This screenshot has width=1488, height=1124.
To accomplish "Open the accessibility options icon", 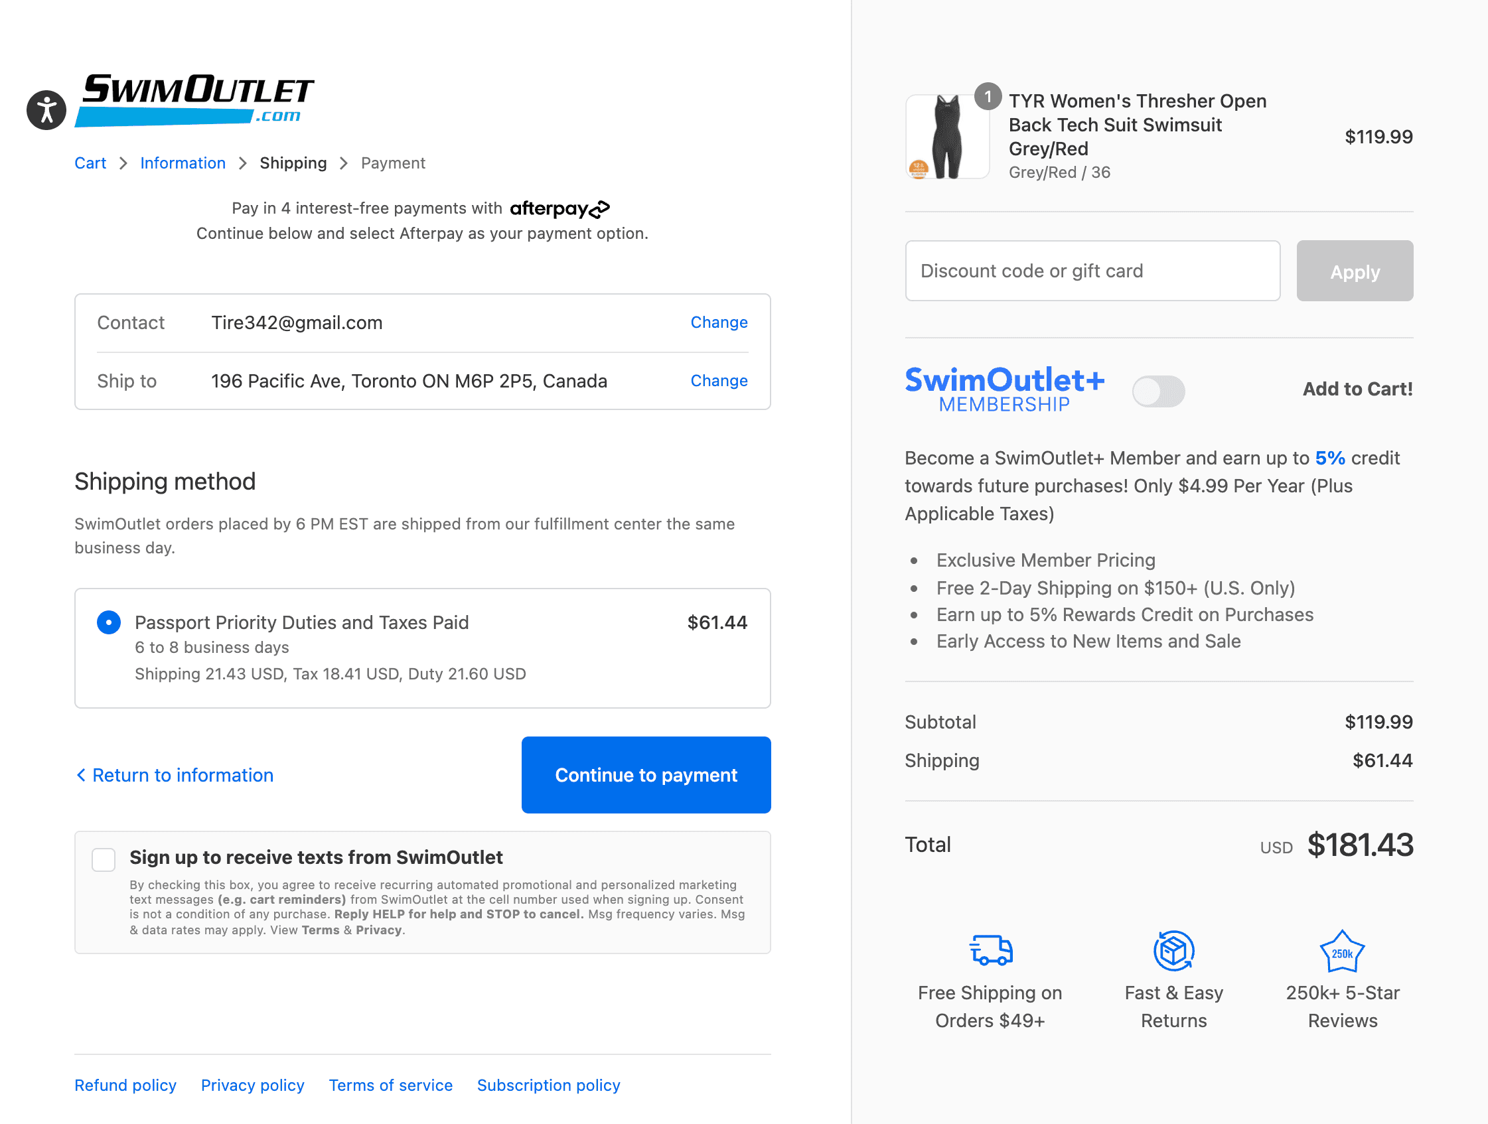I will pyautogui.click(x=46, y=109).
